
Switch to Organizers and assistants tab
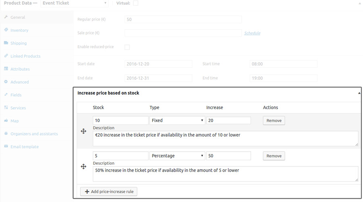34,134
